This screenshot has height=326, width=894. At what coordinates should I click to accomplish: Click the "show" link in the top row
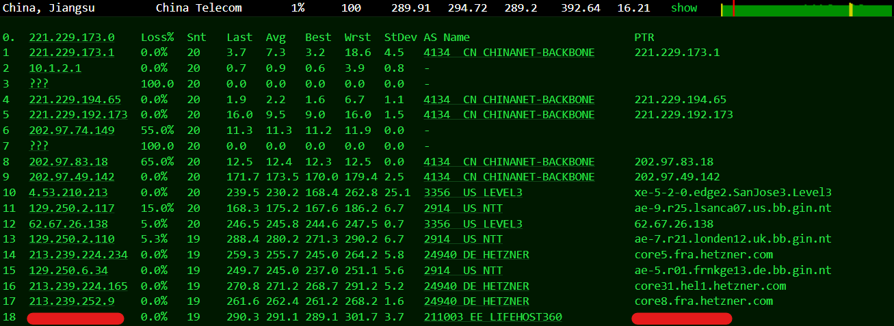(x=683, y=8)
